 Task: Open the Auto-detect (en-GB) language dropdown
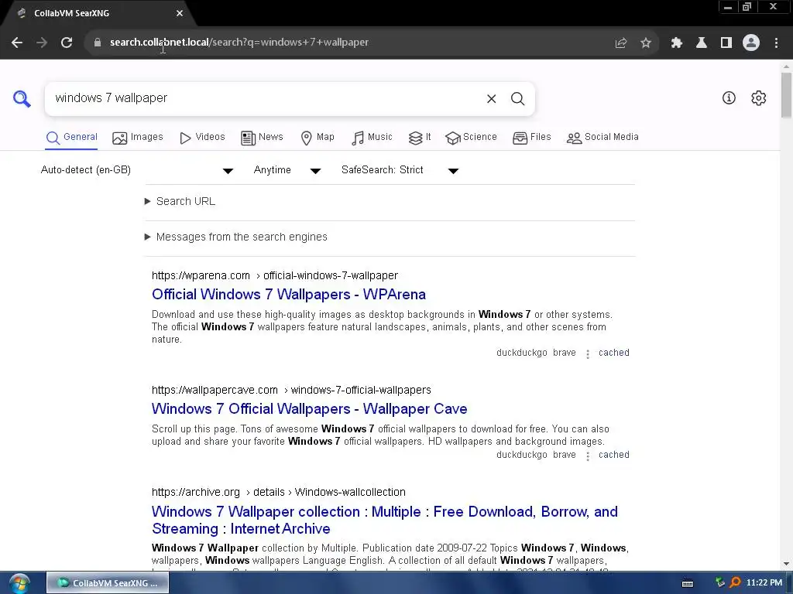(x=136, y=170)
